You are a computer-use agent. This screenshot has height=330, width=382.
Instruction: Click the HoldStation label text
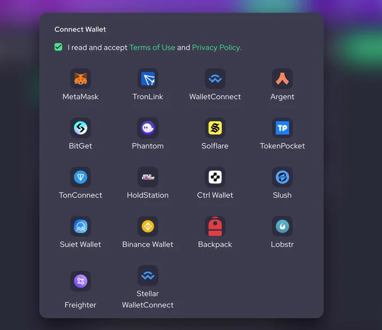(148, 195)
